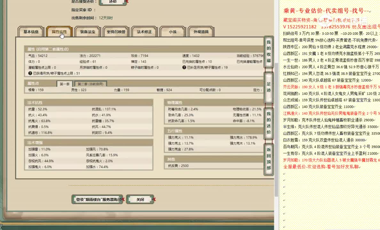
Task: Click the red 江枫渔火 140克火队 line
Action: click(x=331, y=113)
